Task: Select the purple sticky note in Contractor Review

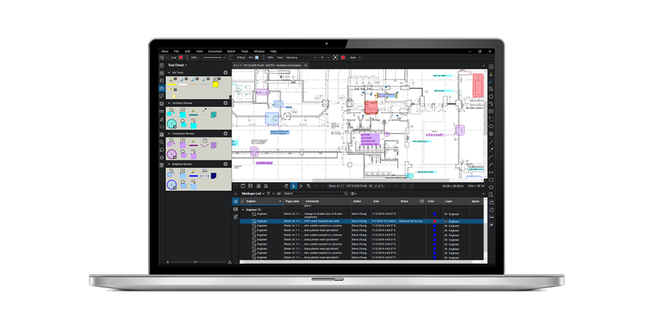Action: pos(214,145)
